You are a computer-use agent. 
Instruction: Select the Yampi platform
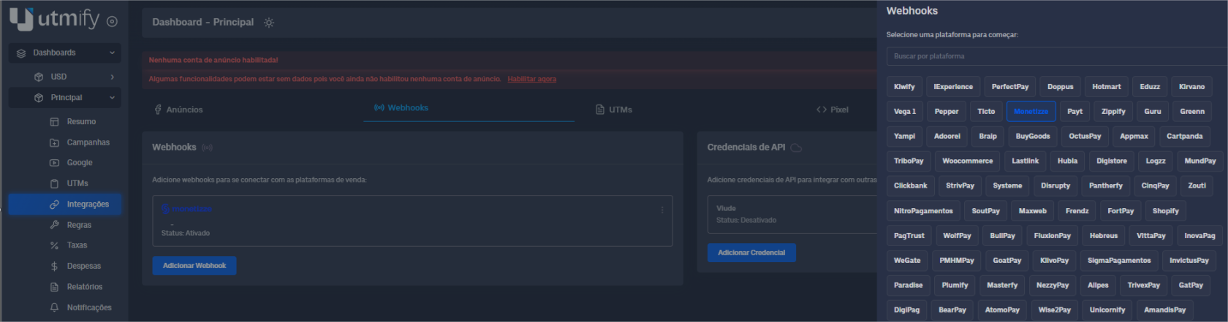[x=904, y=137]
